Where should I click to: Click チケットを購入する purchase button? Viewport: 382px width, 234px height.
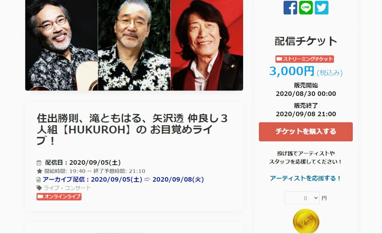306,131
